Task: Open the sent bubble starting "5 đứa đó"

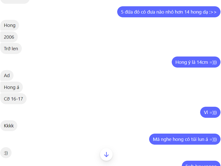Action: coord(169,12)
